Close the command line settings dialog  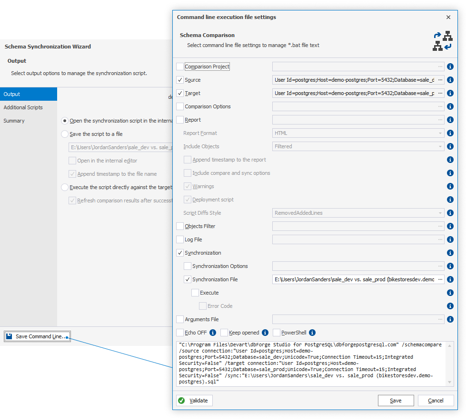click(448, 17)
